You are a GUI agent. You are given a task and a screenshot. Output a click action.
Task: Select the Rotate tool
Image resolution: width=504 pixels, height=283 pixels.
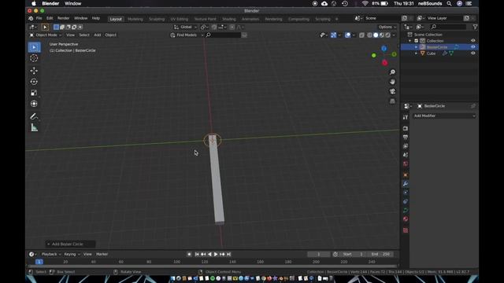coord(34,82)
